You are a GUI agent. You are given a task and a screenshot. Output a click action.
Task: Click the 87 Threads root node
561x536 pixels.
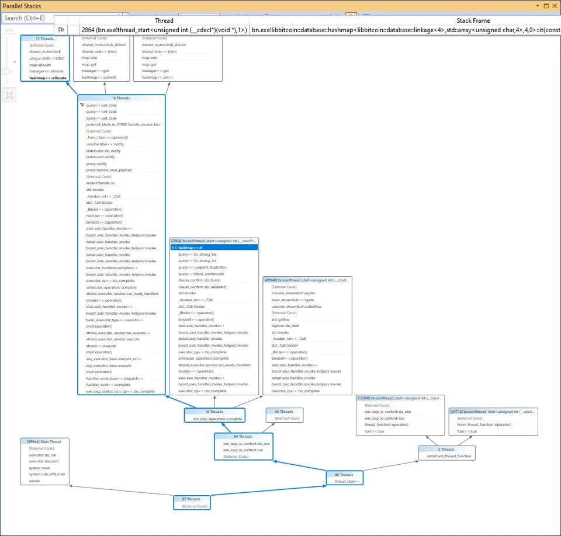[192, 502]
